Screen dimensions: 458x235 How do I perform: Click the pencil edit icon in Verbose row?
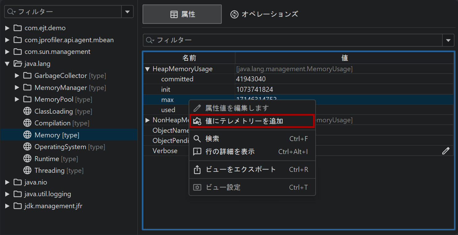click(446, 151)
